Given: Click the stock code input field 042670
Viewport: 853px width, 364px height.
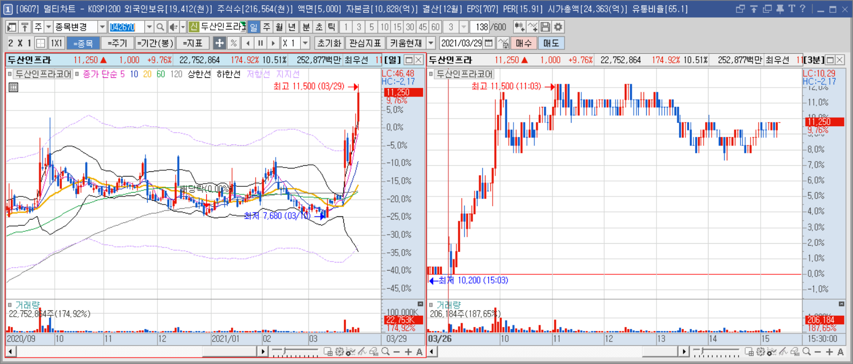Looking at the screenshot, I should click(x=127, y=27).
